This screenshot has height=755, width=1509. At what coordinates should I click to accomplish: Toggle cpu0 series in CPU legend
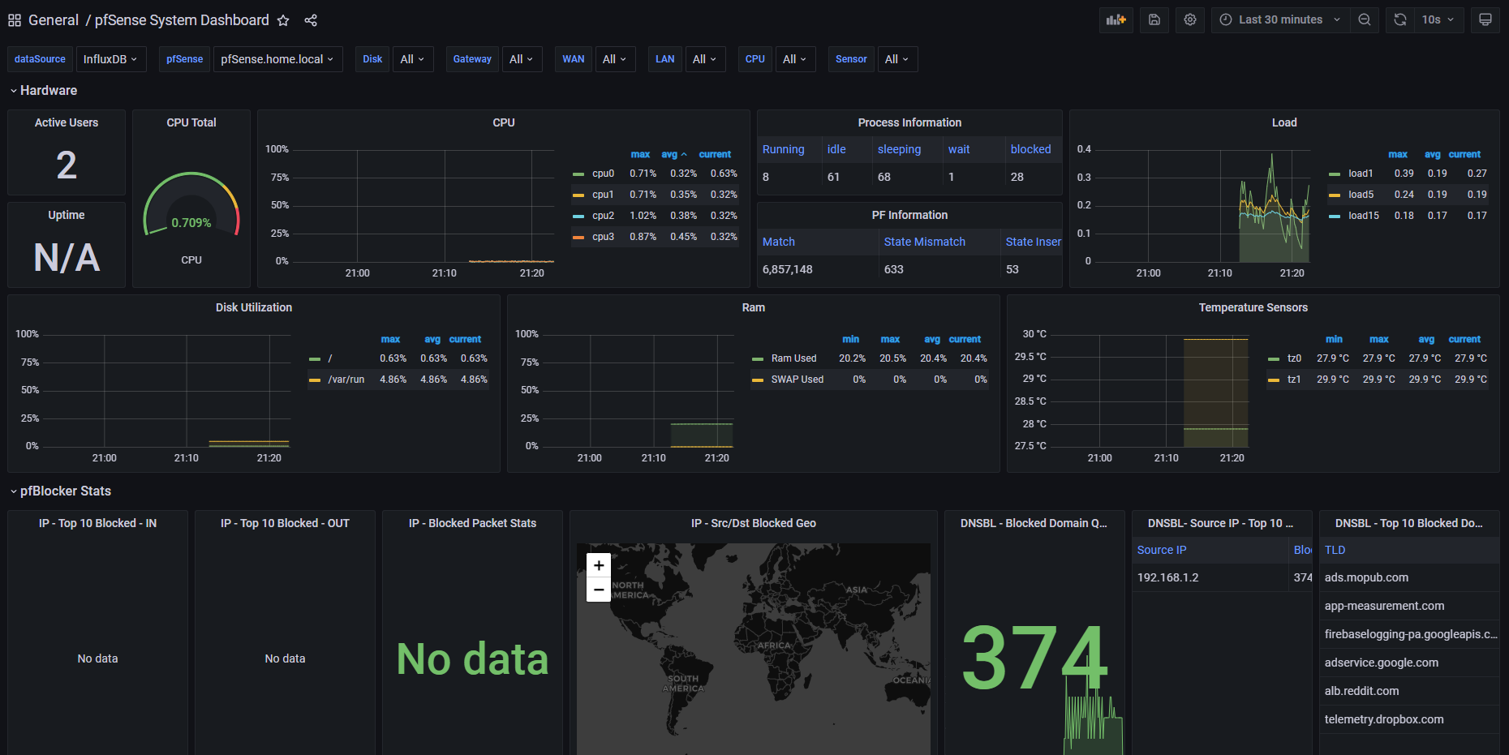tap(603, 174)
